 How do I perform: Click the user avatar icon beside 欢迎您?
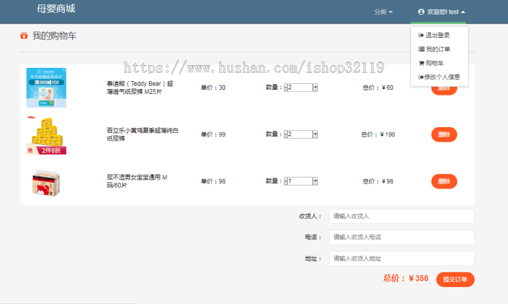pos(421,12)
